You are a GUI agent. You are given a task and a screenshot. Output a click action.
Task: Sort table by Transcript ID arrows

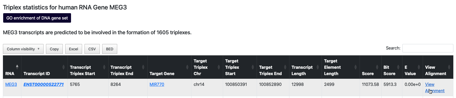click(63, 67)
